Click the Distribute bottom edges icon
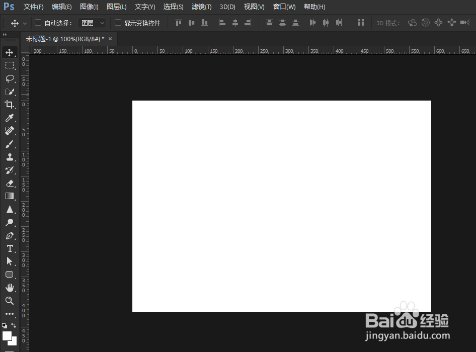The height and width of the screenshot is (352, 476). pyautogui.click(x=295, y=23)
